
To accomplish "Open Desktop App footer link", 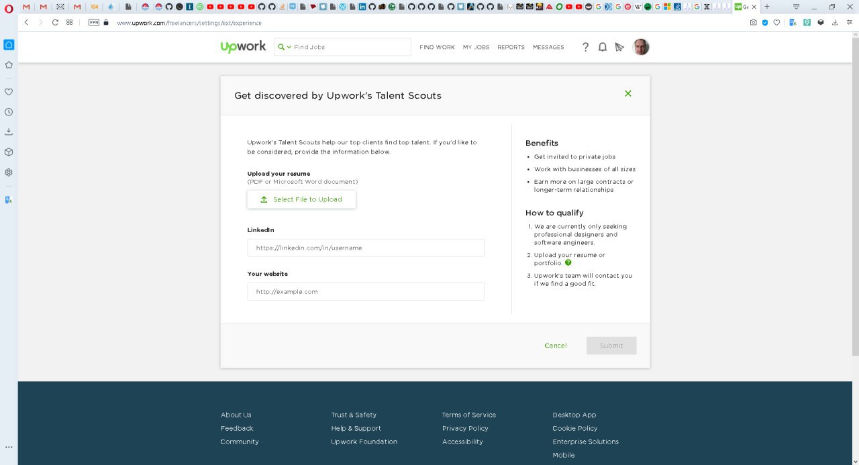I will (574, 415).
